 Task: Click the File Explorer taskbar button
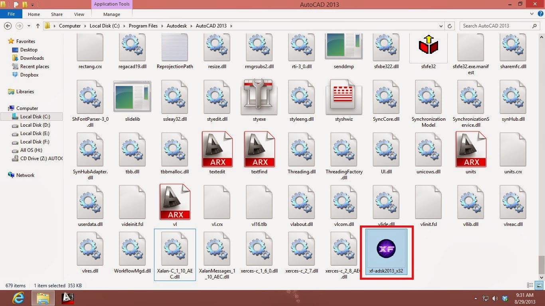tap(43, 298)
